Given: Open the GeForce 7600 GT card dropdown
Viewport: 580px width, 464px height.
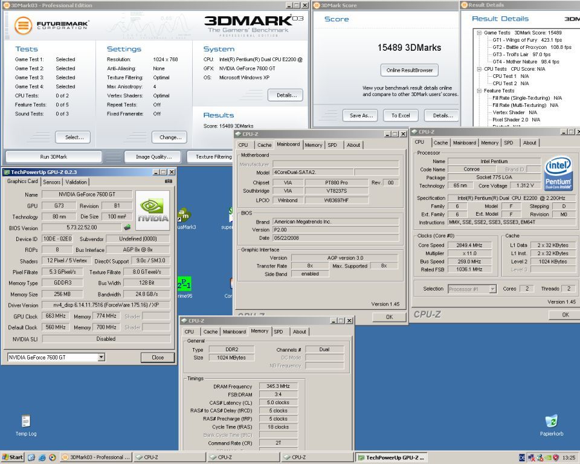Looking at the screenshot, I should [101, 358].
